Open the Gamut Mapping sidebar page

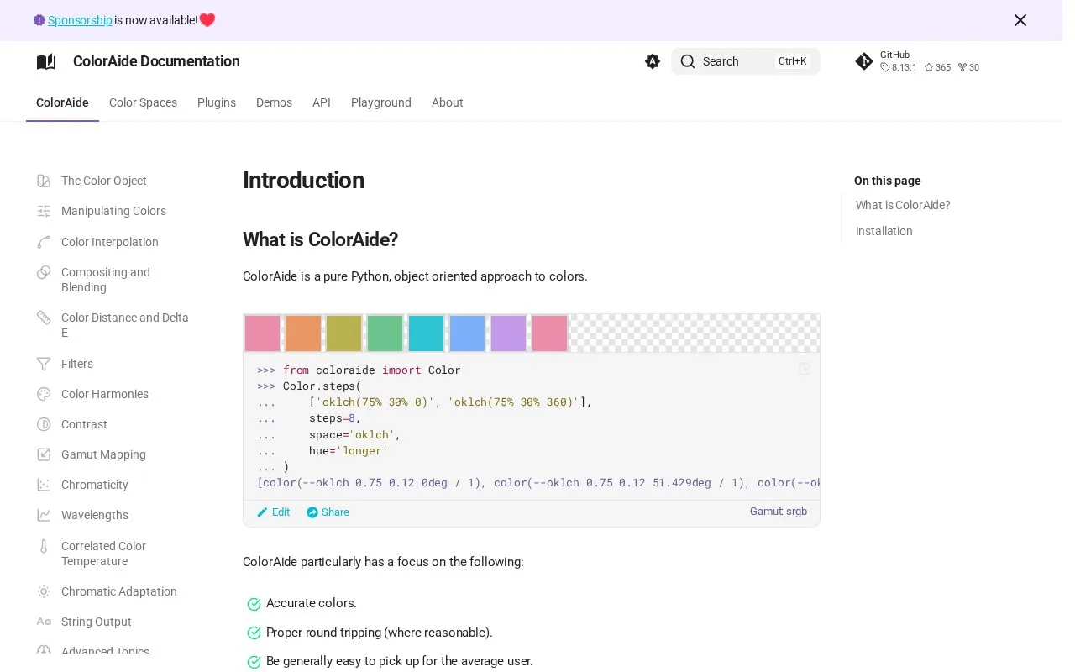(103, 454)
